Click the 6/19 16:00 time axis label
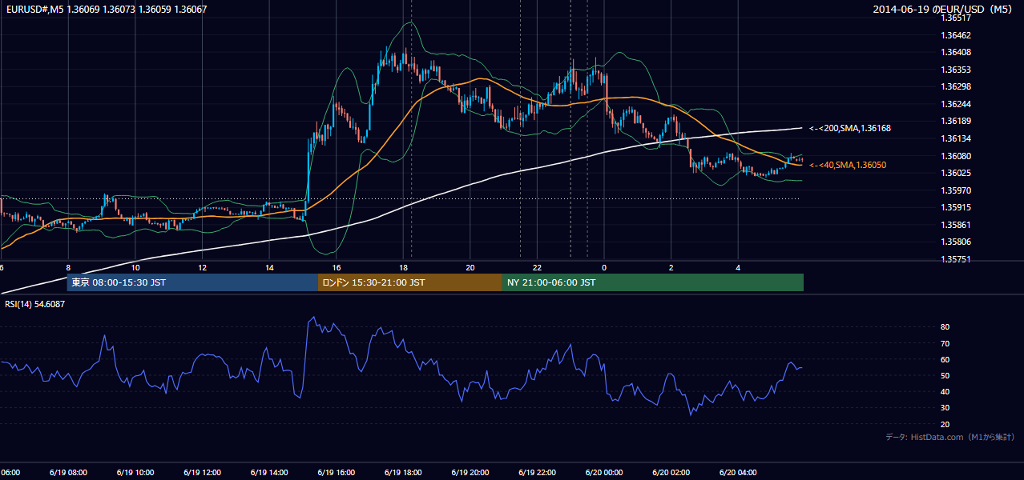 click(336, 473)
